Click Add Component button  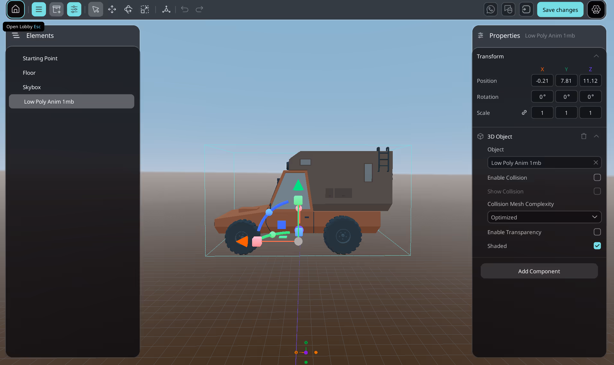539,271
